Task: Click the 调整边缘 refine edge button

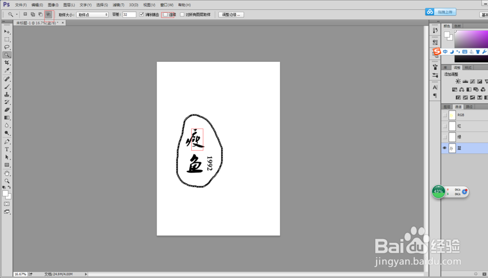Action: (231, 15)
